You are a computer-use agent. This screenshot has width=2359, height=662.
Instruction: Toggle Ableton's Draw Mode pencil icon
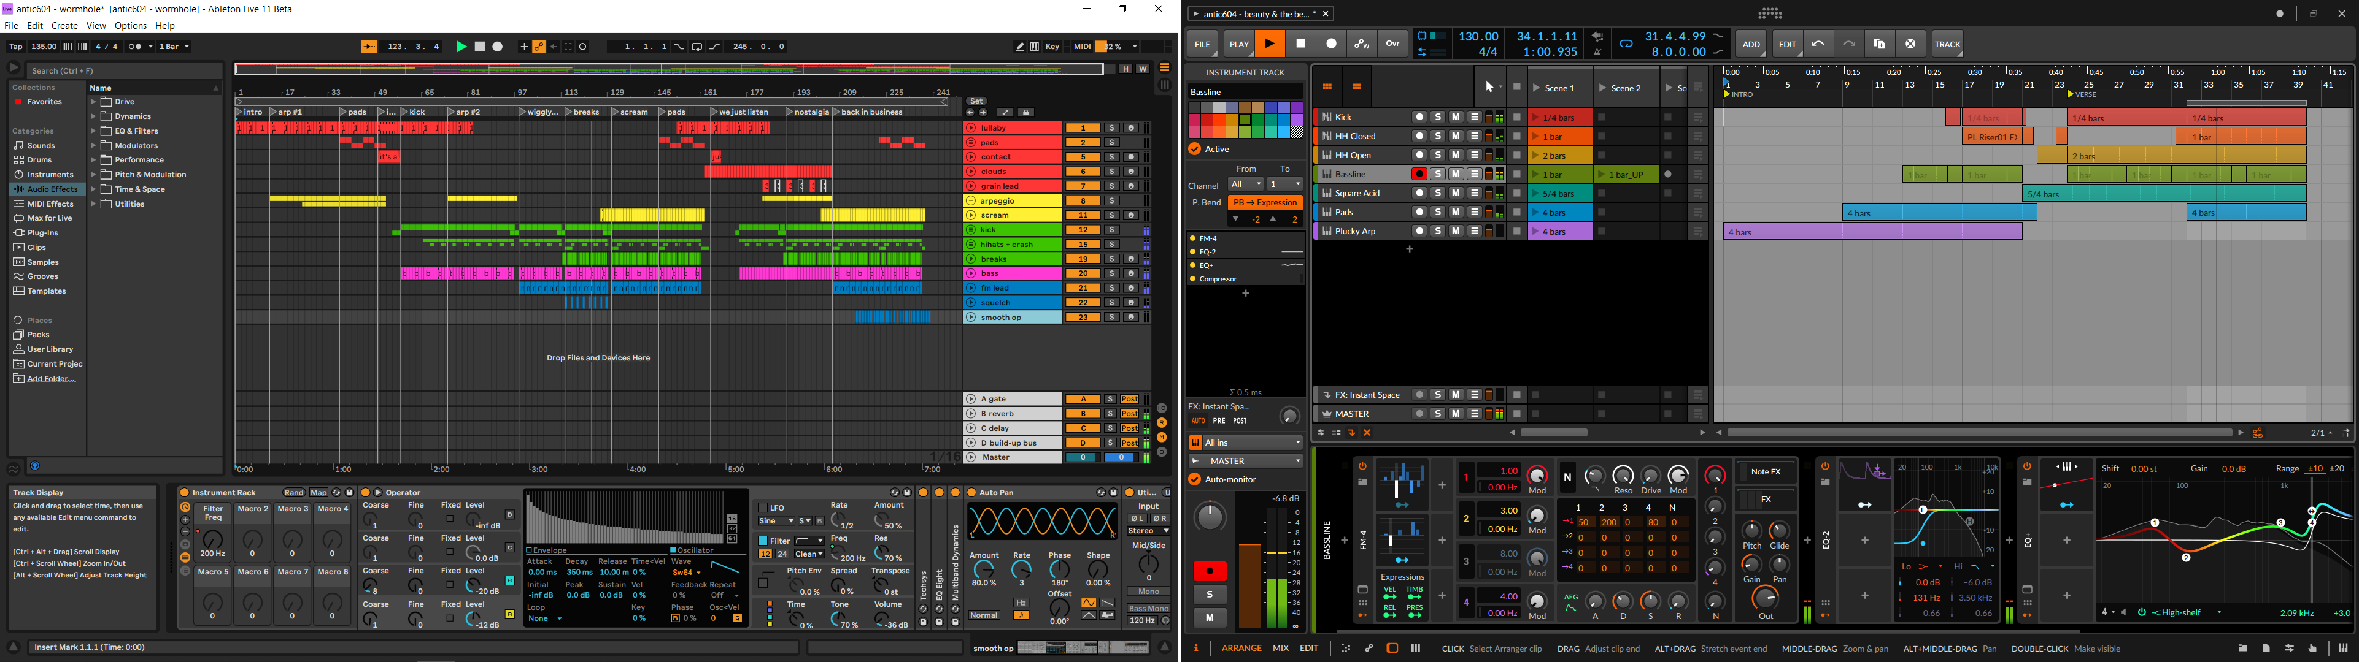tap(1019, 47)
